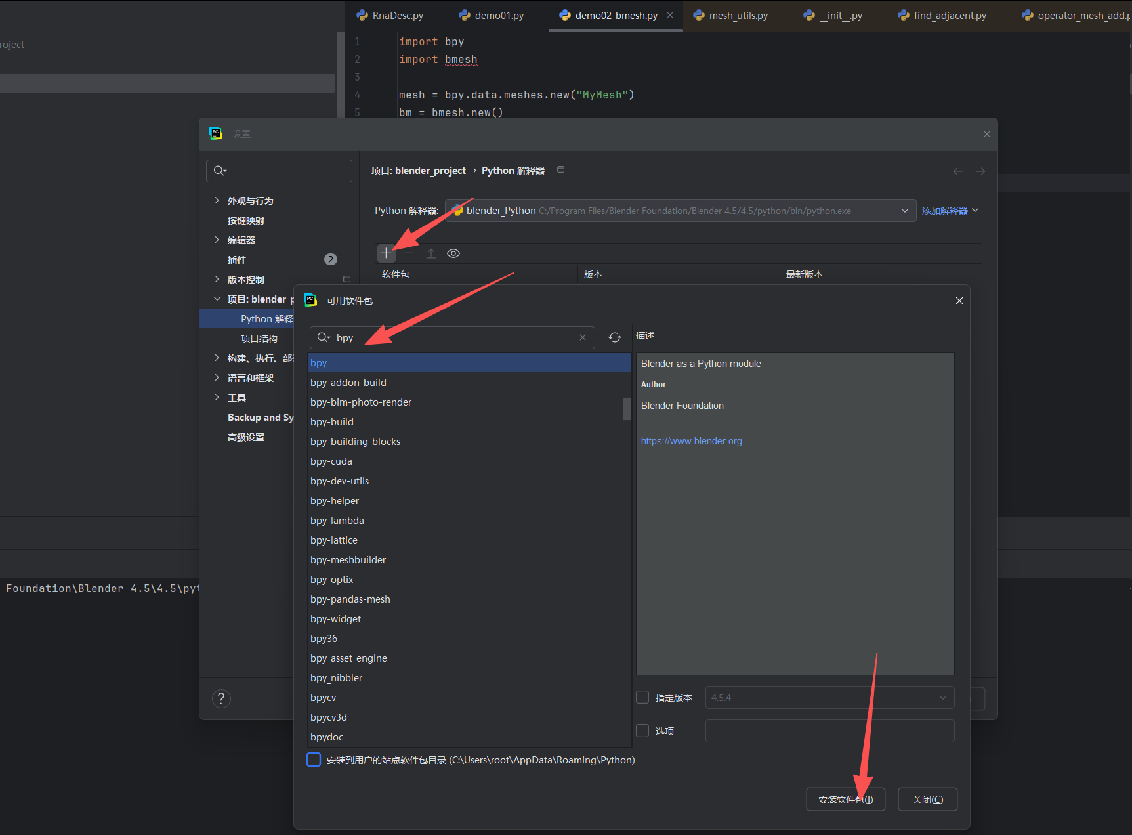Focus the options text input field
1132x835 pixels.
click(x=829, y=731)
